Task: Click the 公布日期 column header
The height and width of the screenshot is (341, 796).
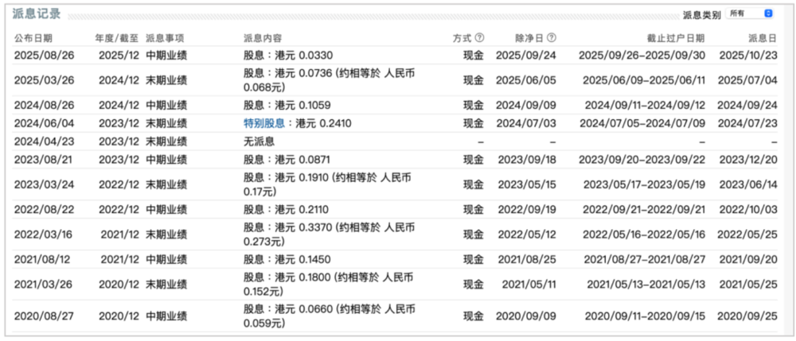Action: click(x=33, y=38)
